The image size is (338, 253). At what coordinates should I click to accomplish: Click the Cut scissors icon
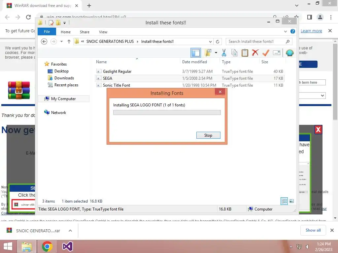pyautogui.click(x=224, y=53)
